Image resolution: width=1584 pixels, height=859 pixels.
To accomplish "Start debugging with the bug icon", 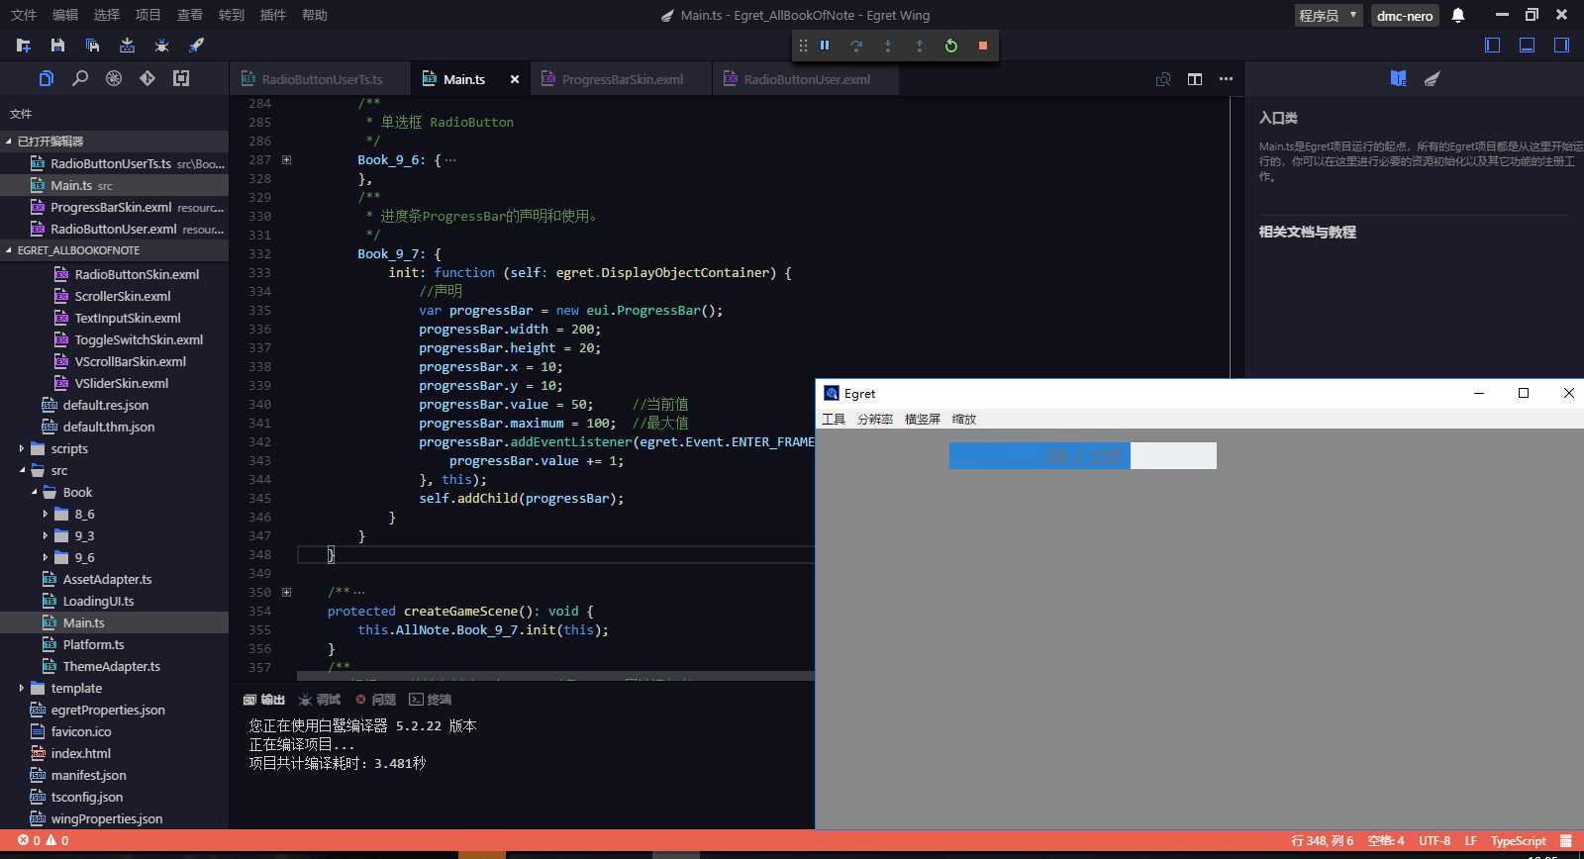I will 161,46.
